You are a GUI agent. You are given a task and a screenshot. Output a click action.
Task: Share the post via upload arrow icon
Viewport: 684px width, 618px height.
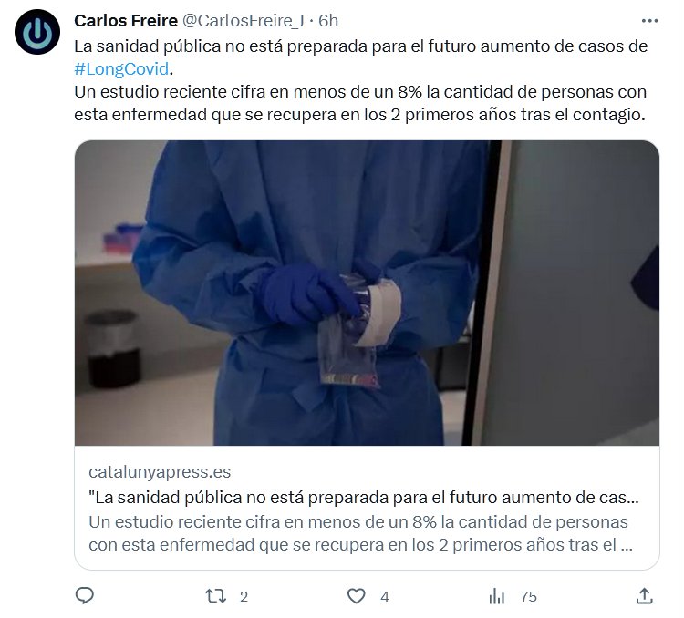pyautogui.click(x=644, y=596)
